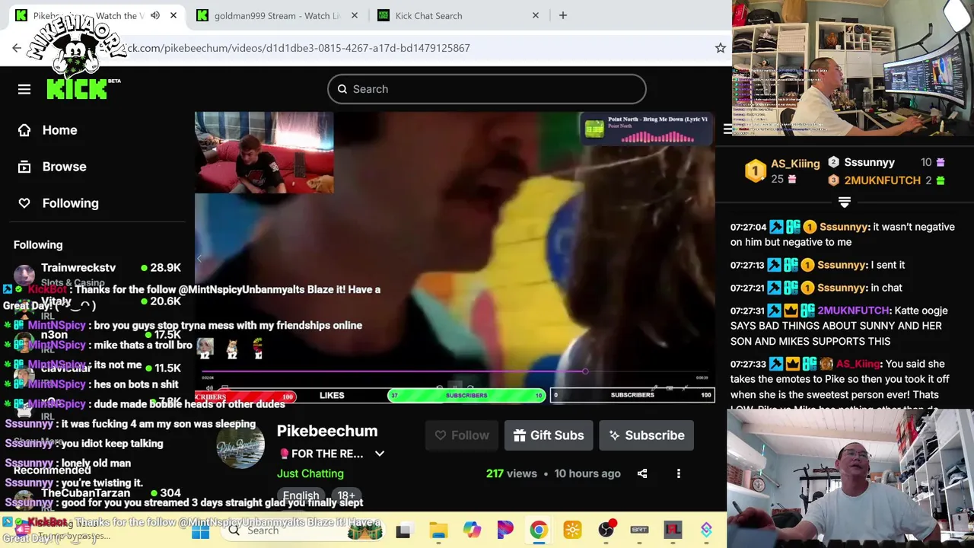This screenshot has width=974, height=548.
Task: Click the Pikebeechum channel avatar
Action: coord(240,444)
